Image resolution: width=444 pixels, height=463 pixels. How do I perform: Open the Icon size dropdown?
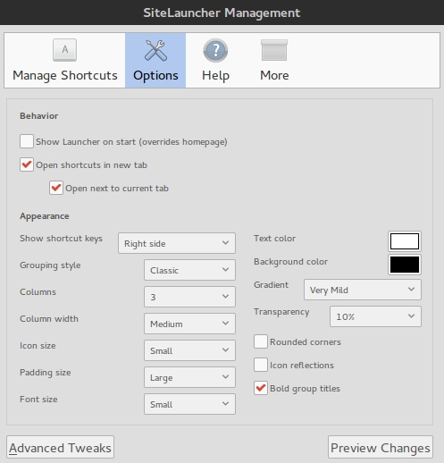point(189,350)
